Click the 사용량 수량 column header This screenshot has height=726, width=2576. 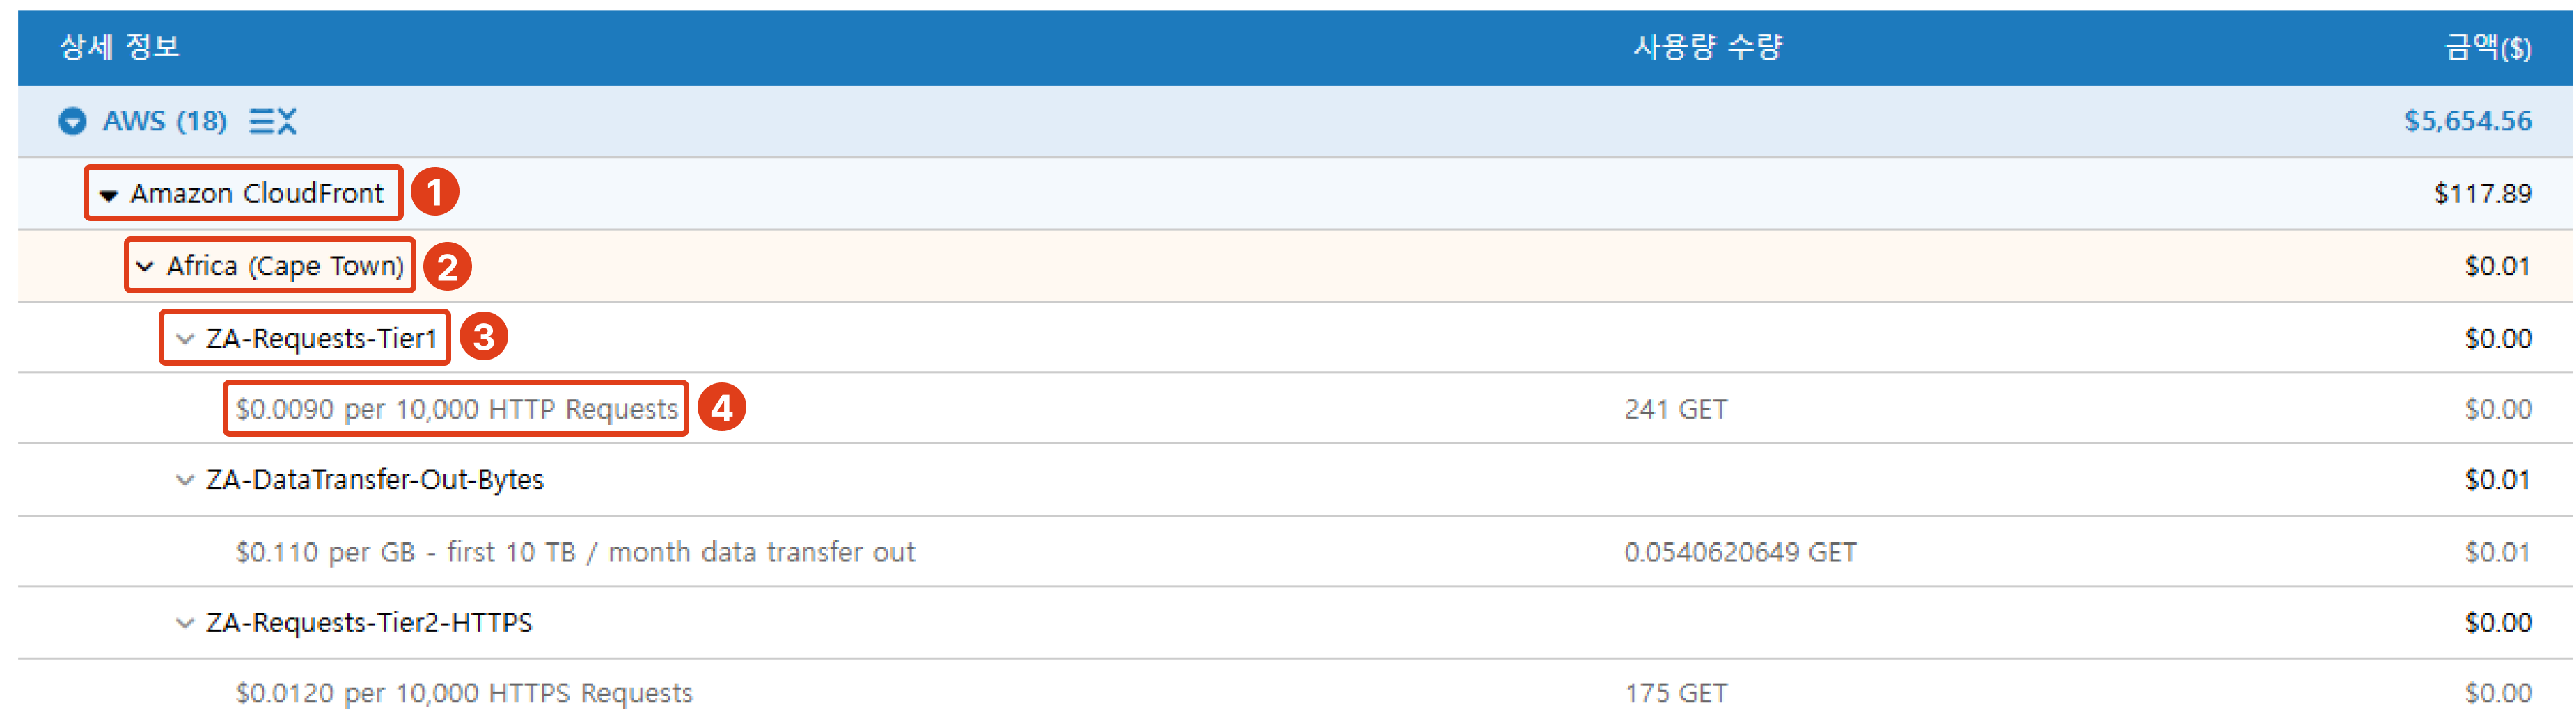coord(1707,47)
